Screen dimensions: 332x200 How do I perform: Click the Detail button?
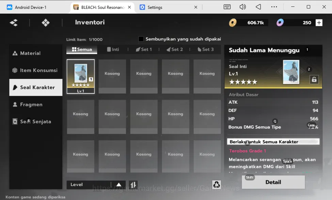coord(273,182)
